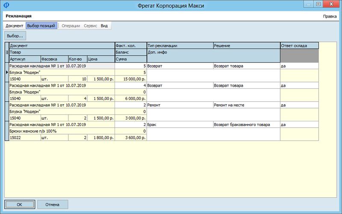Image resolution: width=342 pixels, height=214 pixels.
Task: Click the Ответ склада column header
Action: [300, 46]
